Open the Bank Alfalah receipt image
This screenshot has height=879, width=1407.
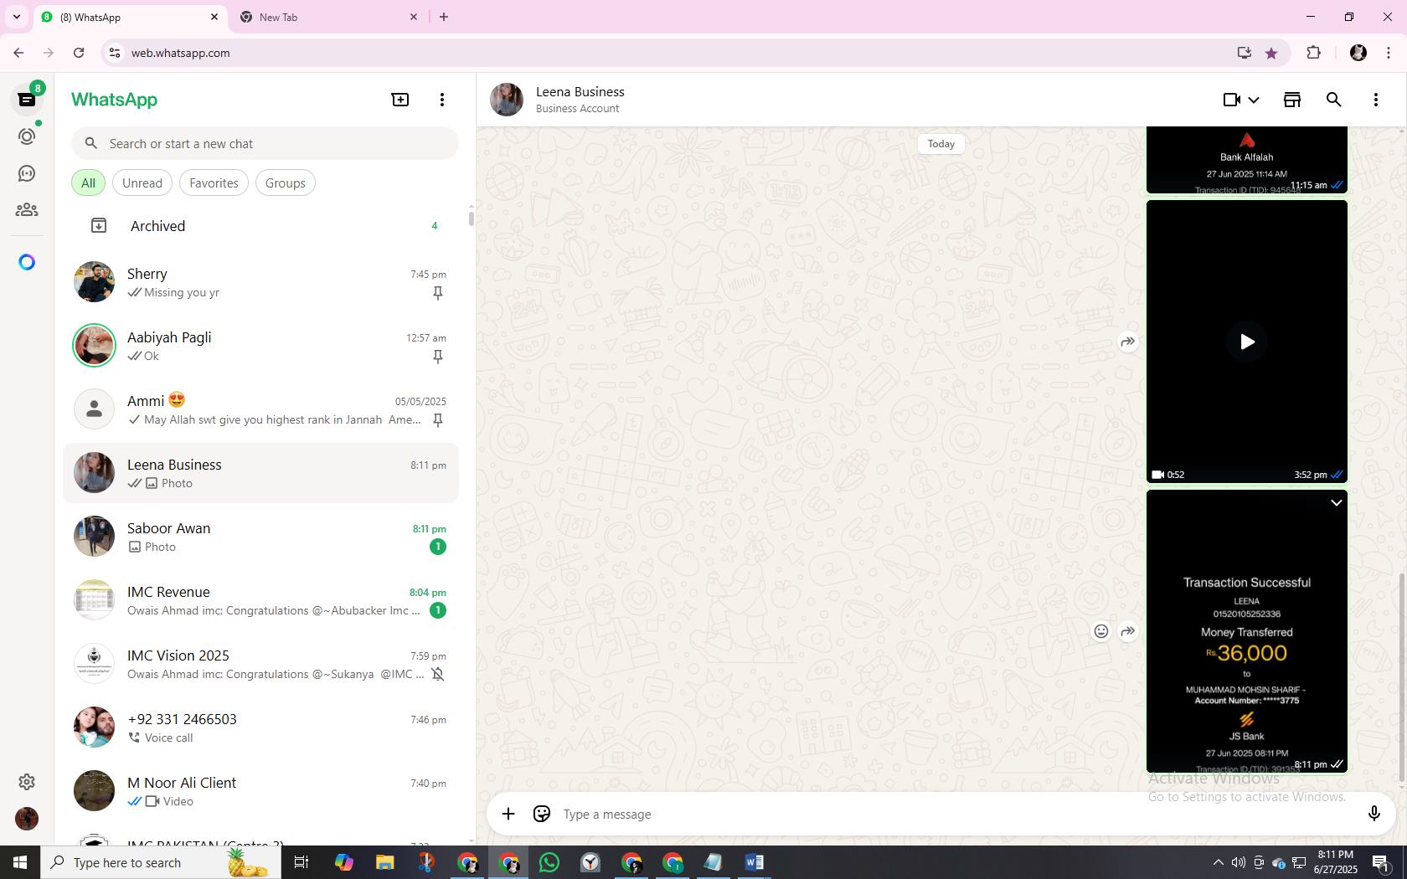click(1246, 160)
